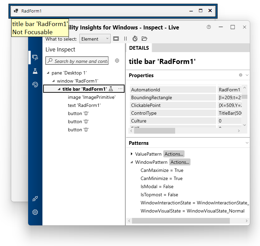The height and width of the screenshot is (246, 260).
Task: Click the Patterns horizontal scrollbar thumb
Action: 181,221
